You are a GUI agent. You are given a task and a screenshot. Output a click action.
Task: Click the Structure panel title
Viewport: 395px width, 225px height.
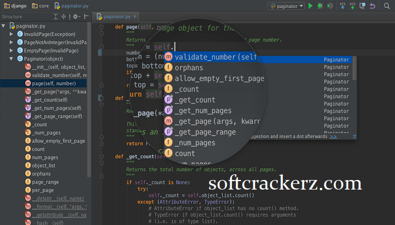(x=12, y=16)
